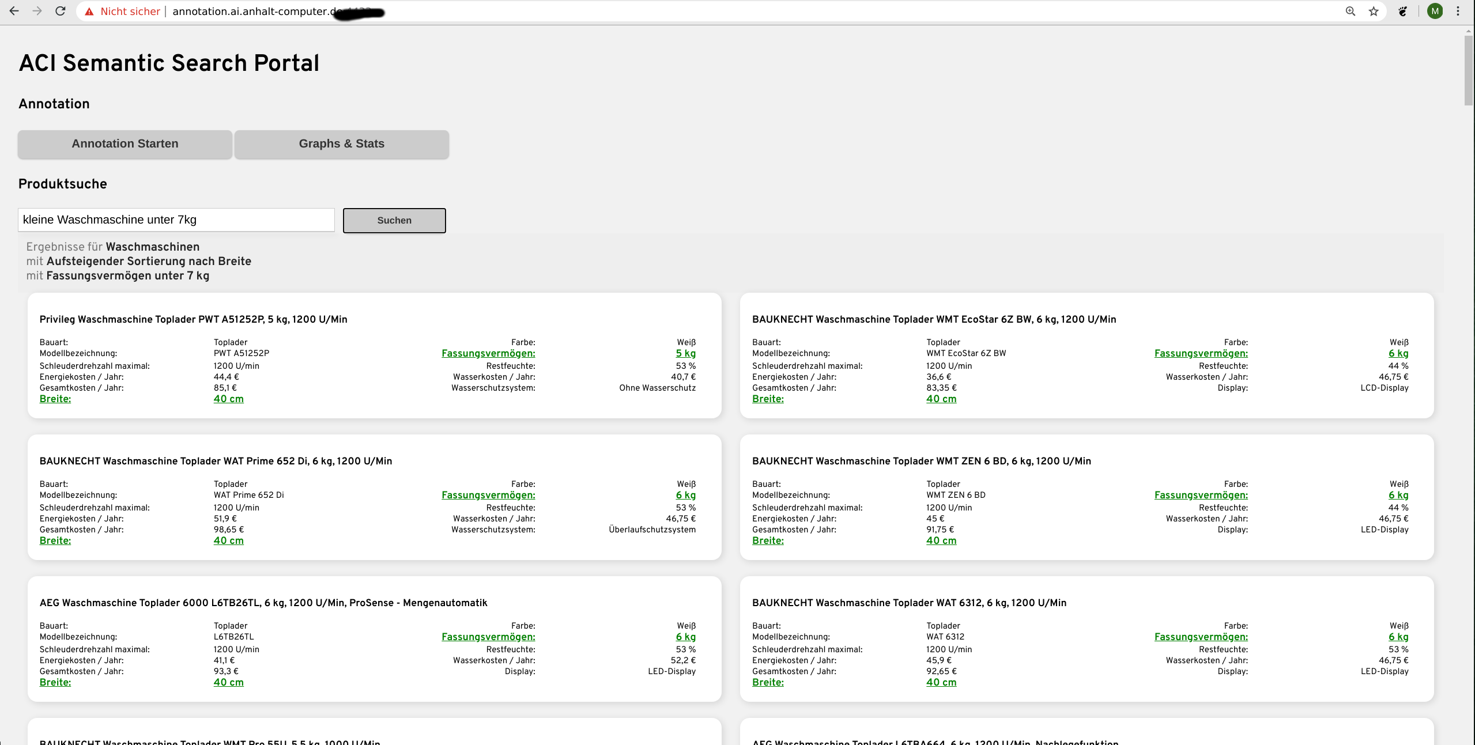The width and height of the screenshot is (1475, 745).
Task: Click the 'Produktsuche' heading
Action: point(63,184)
